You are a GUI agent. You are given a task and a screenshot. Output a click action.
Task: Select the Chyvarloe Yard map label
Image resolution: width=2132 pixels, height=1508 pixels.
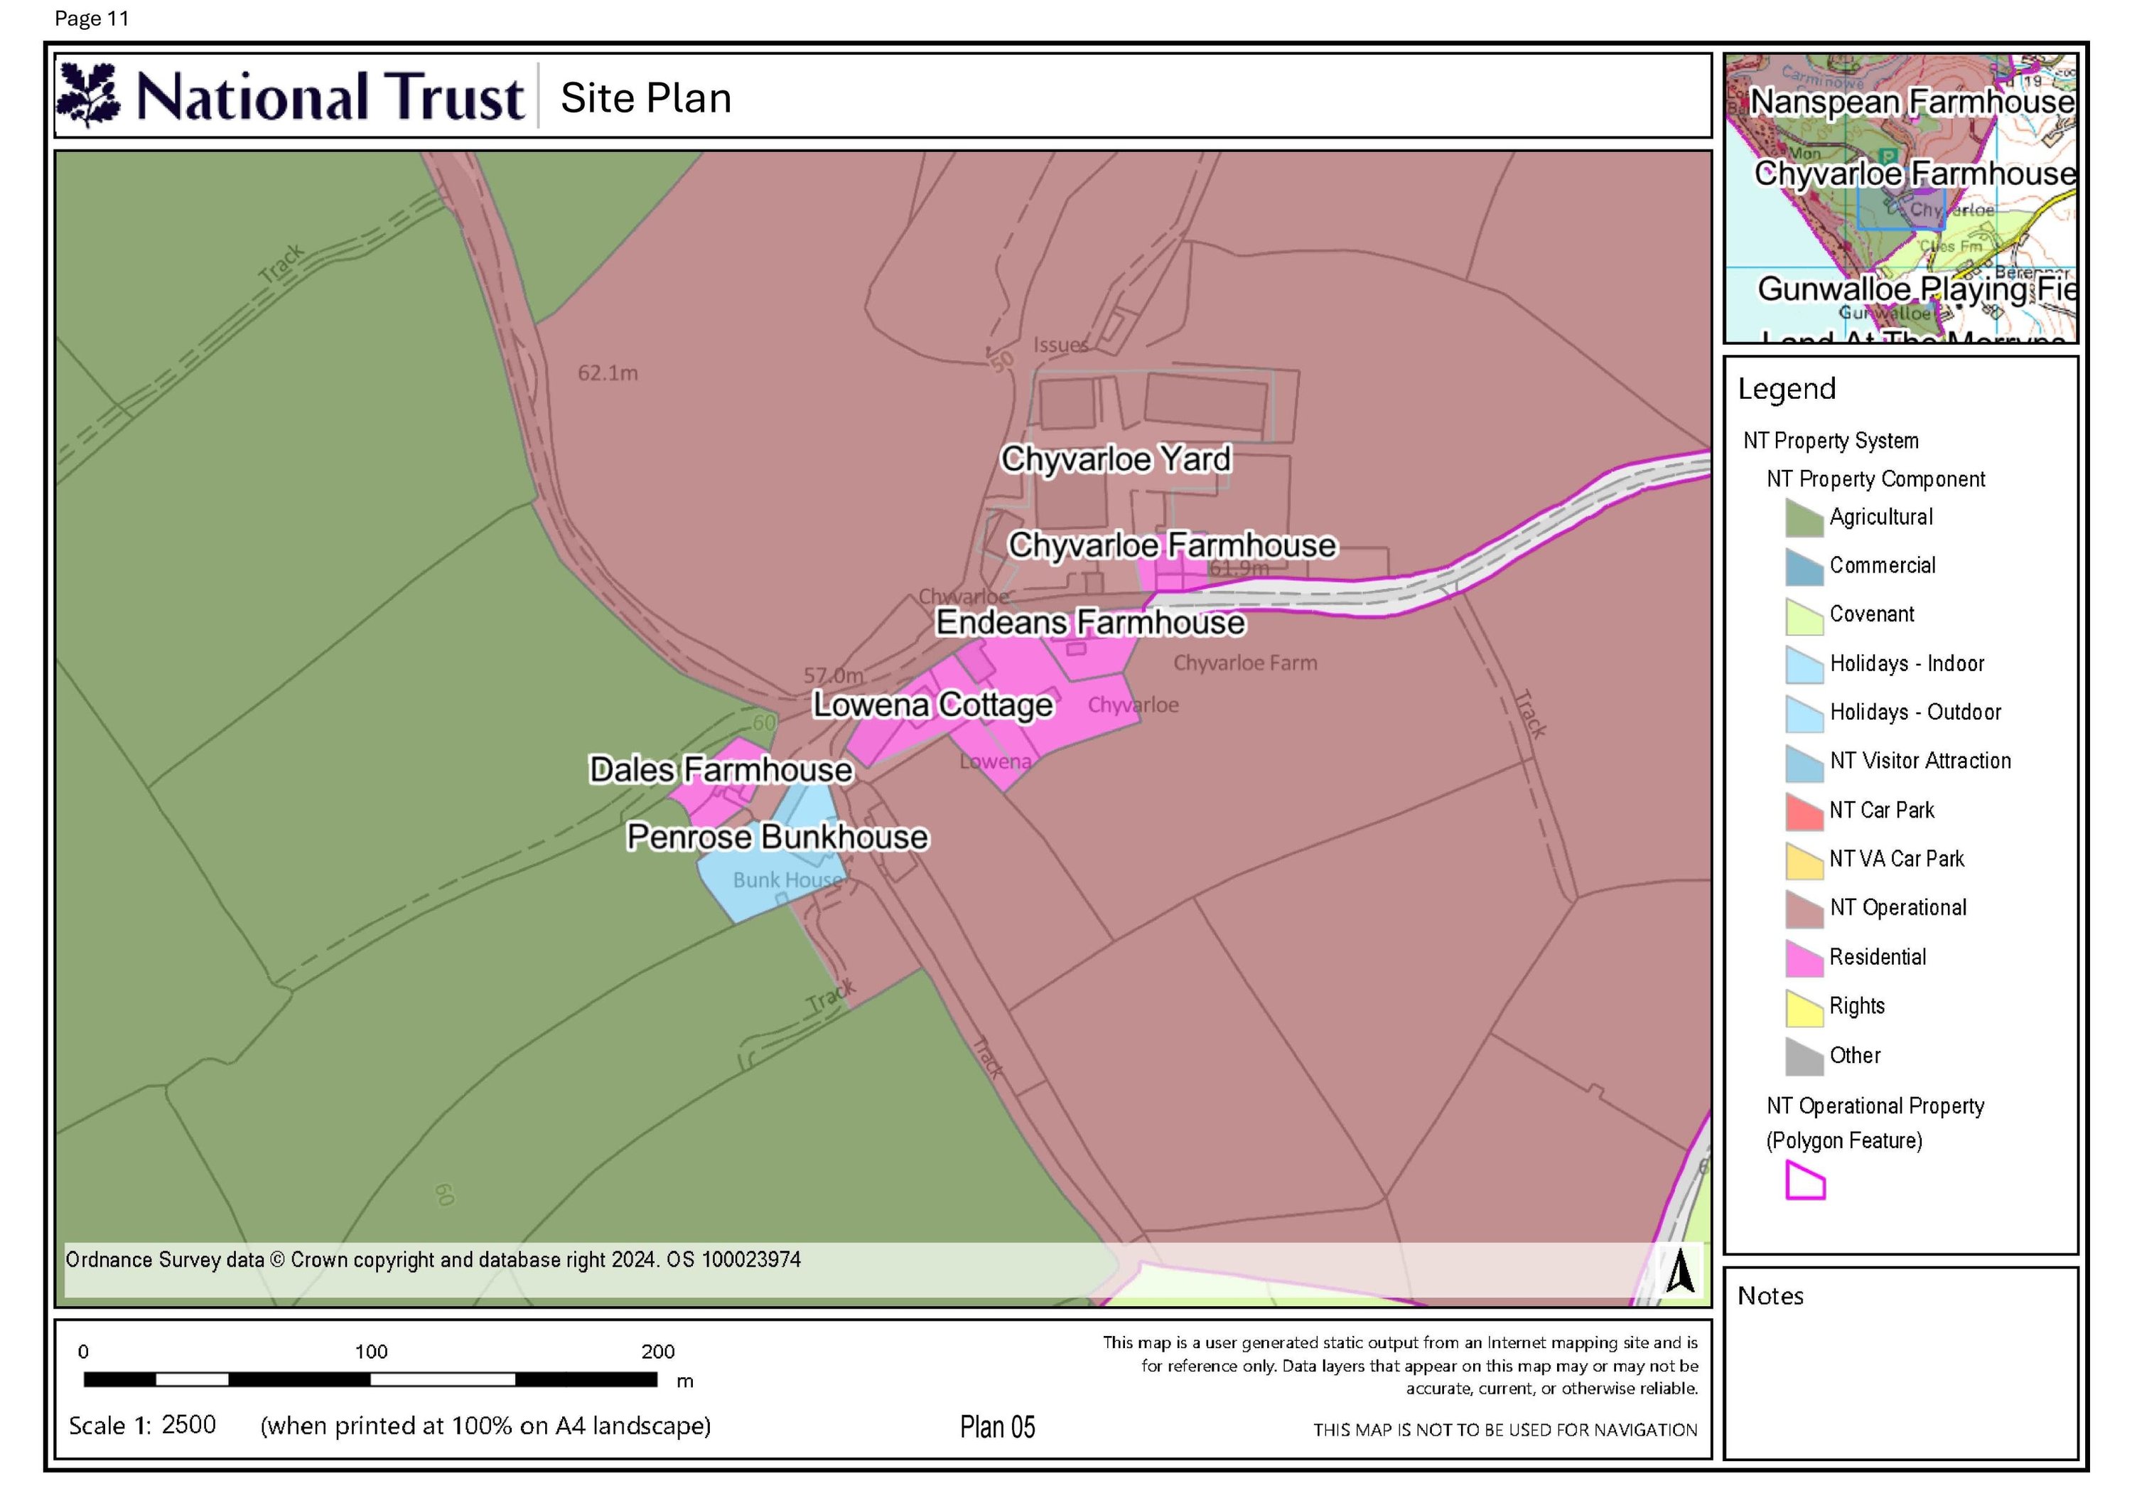tap(1115, 459)
